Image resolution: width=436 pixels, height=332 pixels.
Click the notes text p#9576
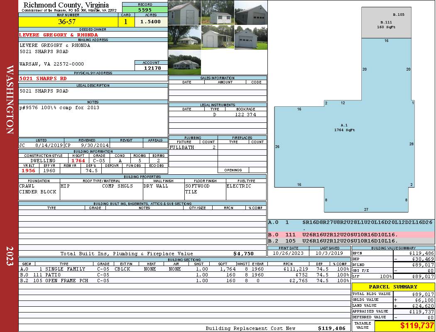(59, 107)
